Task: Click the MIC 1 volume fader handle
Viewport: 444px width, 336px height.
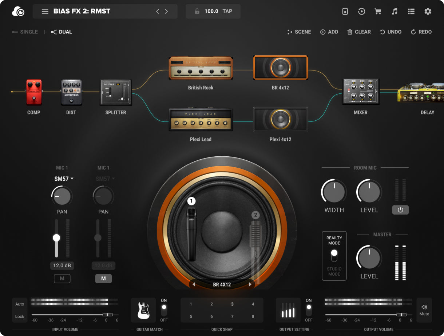Action: pos(56,238)
